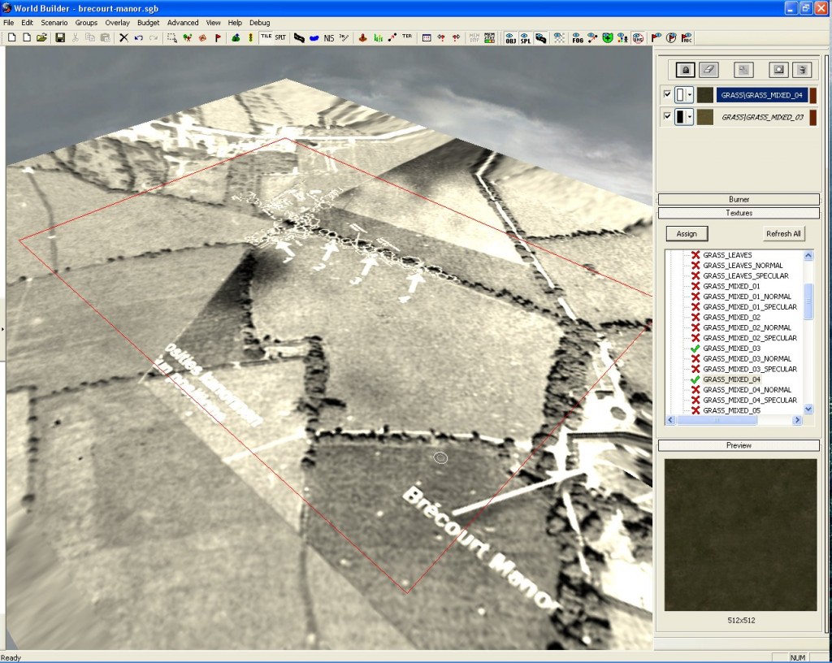Click the TER terrain toolbar icon
This screenshot has height=663, width=832.
pos(406,37)
